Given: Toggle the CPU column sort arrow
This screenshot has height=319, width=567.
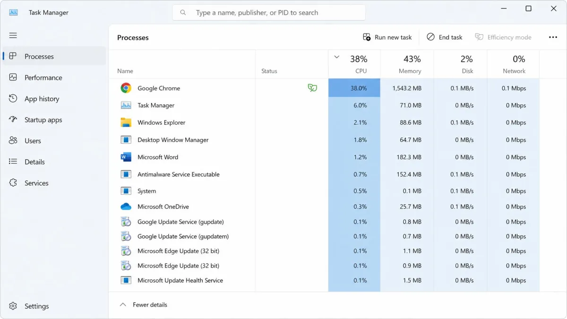Looking at the screenshot, I should 337,57.
